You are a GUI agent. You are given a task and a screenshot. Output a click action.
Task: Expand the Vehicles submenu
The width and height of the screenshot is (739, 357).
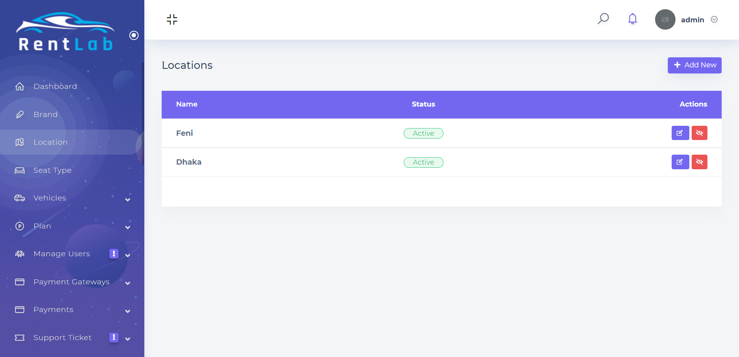127,199
